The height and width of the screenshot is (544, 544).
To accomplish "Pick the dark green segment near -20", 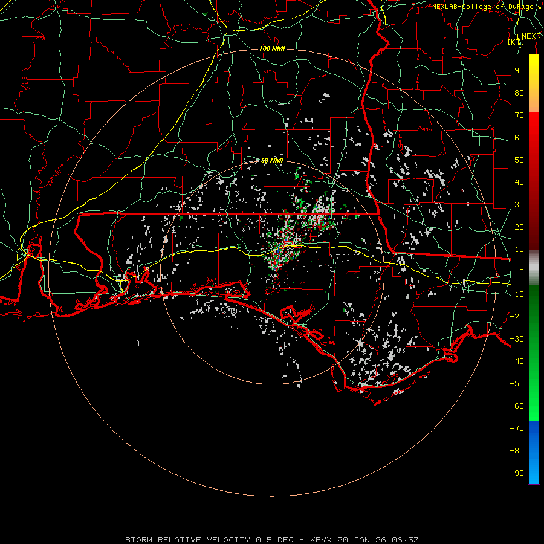I will point(534,316).
